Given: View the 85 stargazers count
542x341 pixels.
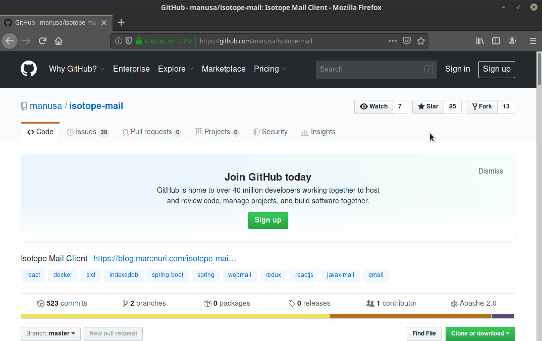Looking at the screenshot, I should tap(453, 106).
